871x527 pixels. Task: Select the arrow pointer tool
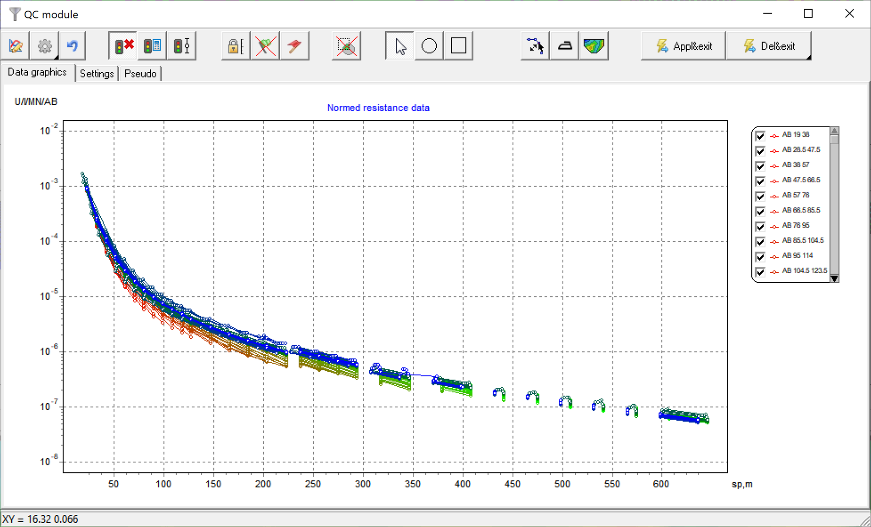400,46
